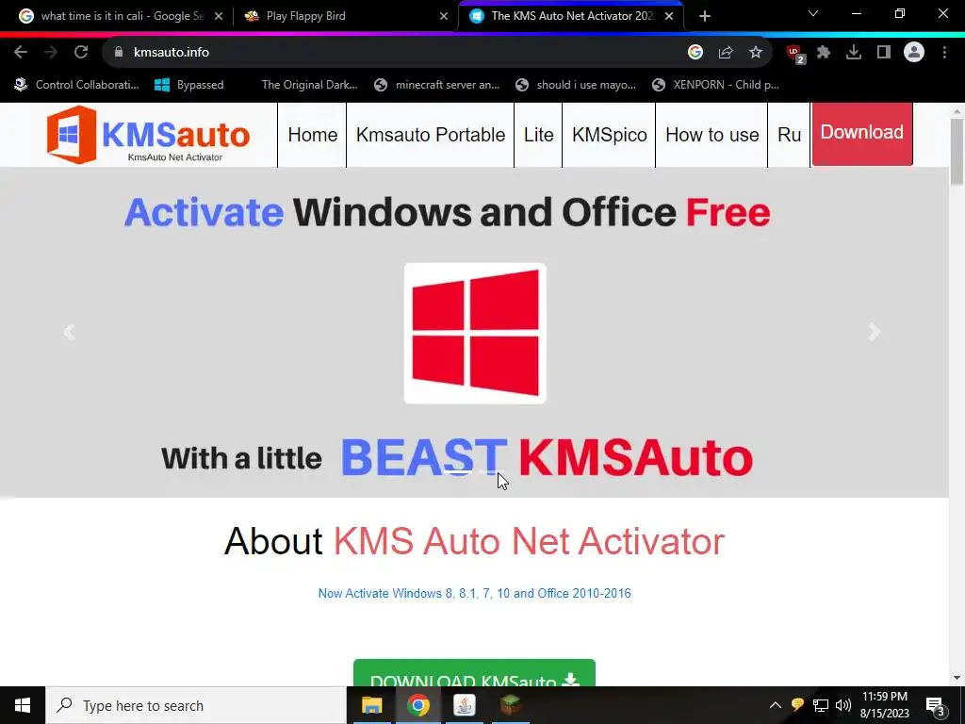Click the page vertical scrollbar thumb
Screen dimensions: 965x724
pos(957,152)
